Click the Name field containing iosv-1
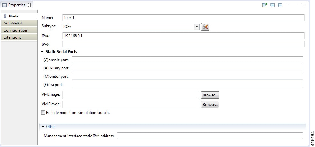Viewport: 315px width, 147px height. point(183,18)
